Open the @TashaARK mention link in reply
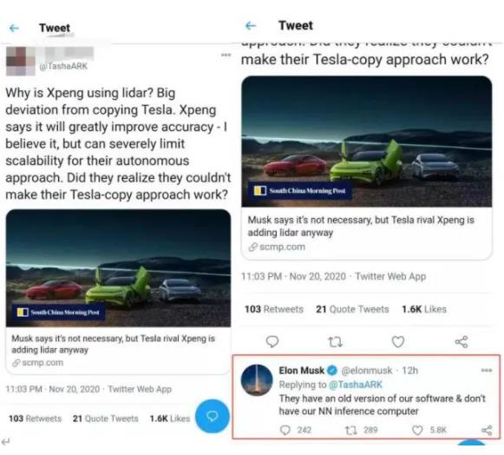504x455 pixels. click(356, 385)
